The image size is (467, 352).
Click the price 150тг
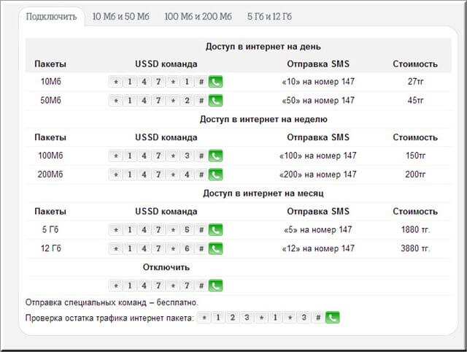click(x=415, y=156)
